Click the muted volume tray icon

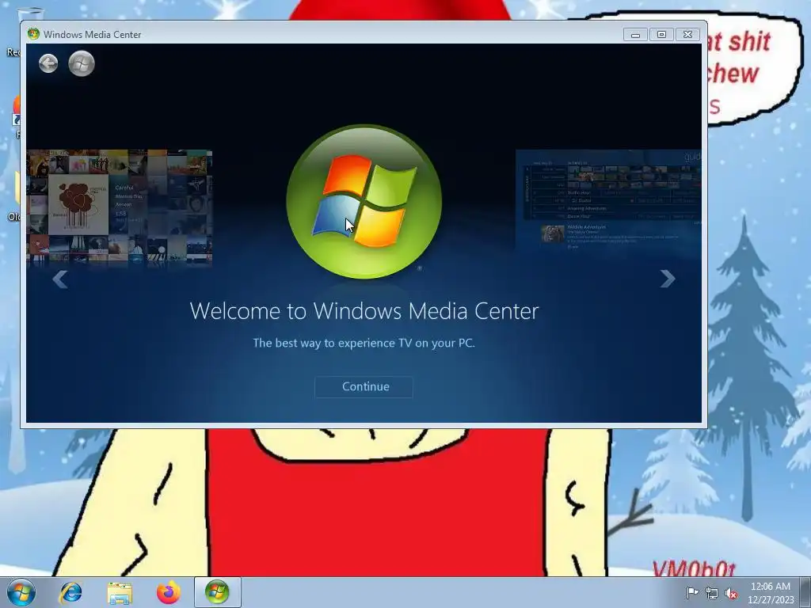click(731, 593)
